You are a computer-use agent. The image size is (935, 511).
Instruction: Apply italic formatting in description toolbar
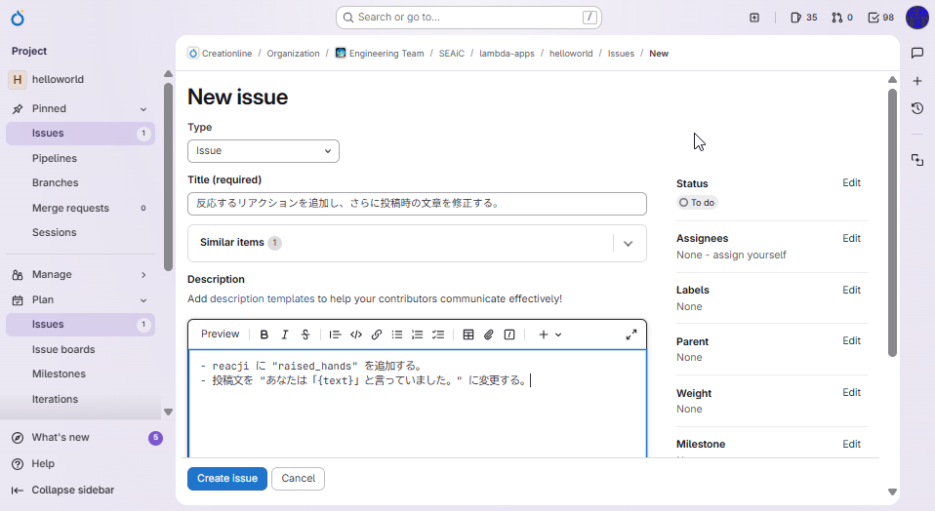(285, 334)
